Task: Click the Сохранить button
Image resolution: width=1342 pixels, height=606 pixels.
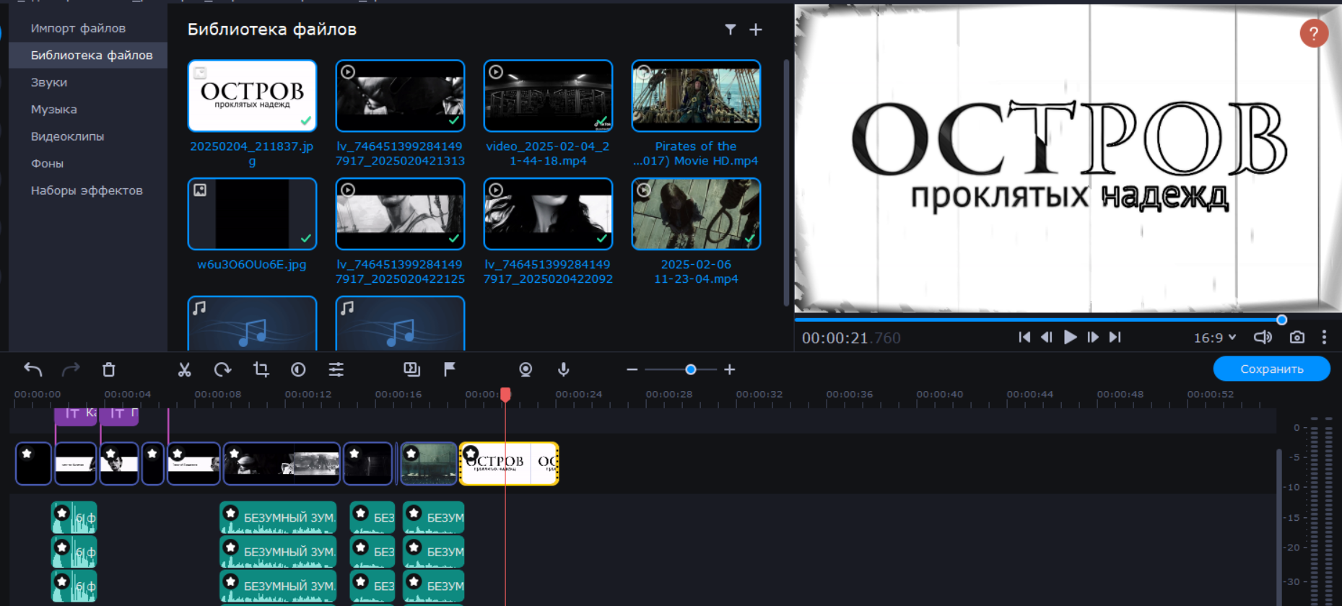Action: coord(1271,369)
